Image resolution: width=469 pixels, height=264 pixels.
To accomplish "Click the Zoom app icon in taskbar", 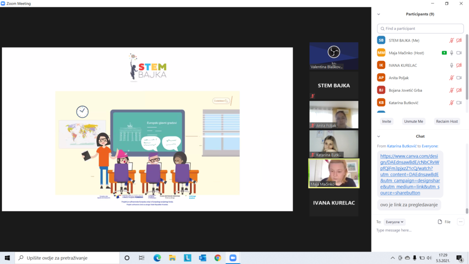I will pos(233,258).
